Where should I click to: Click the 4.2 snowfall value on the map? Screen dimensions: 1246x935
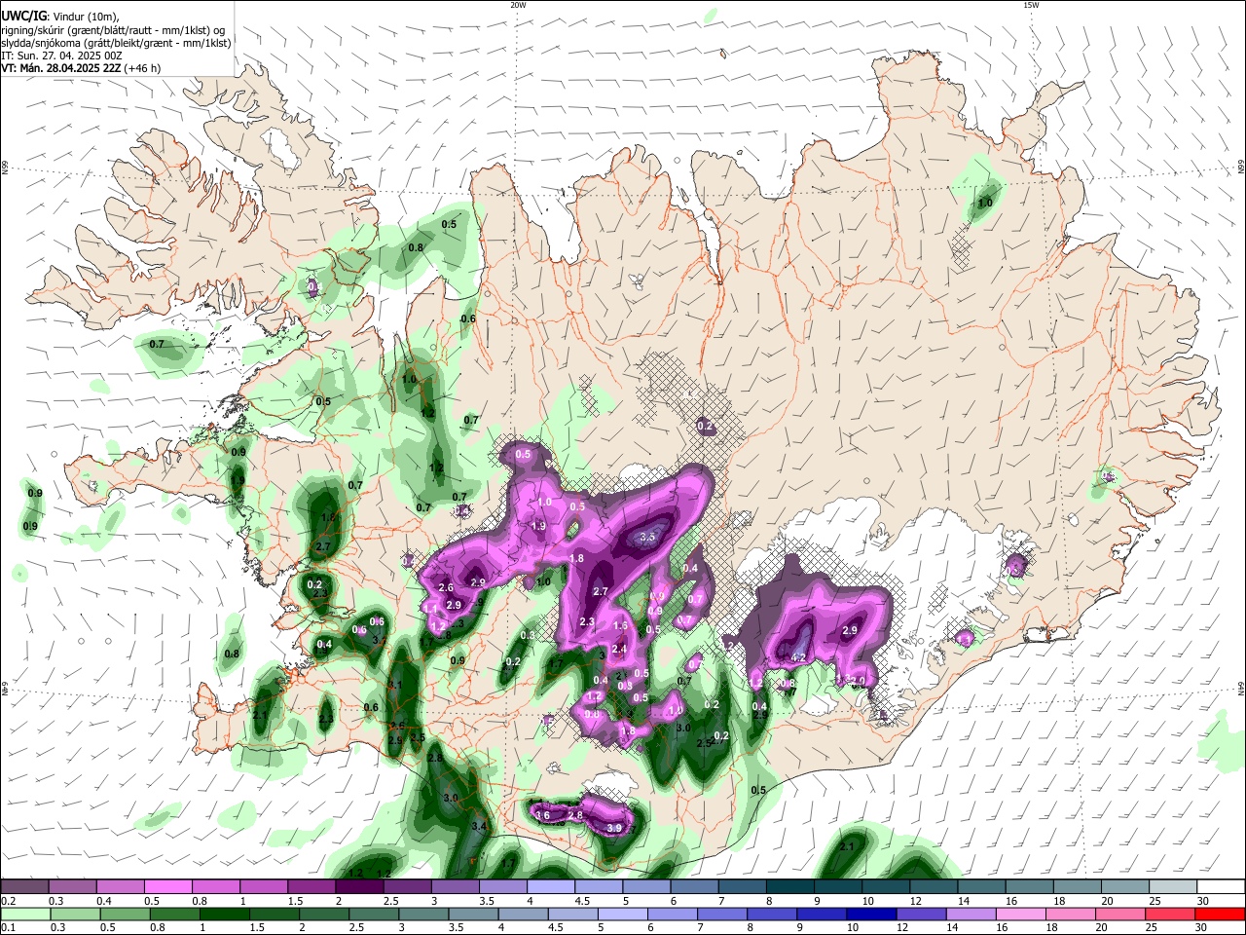[799, 657]
